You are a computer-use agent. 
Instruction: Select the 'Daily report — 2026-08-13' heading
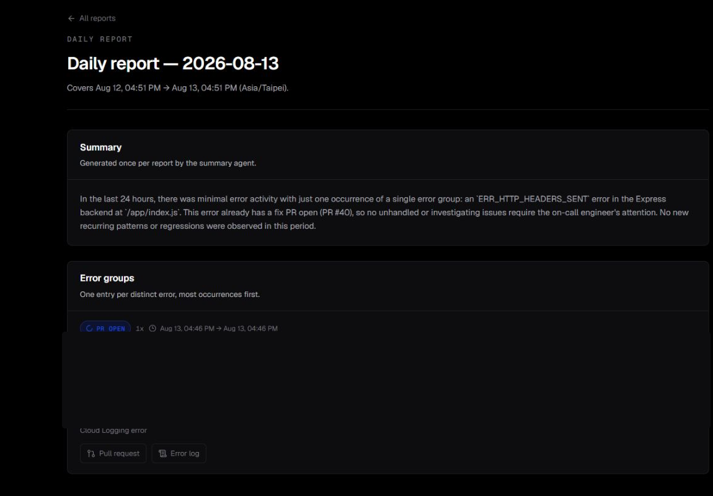tap(173, 63)
